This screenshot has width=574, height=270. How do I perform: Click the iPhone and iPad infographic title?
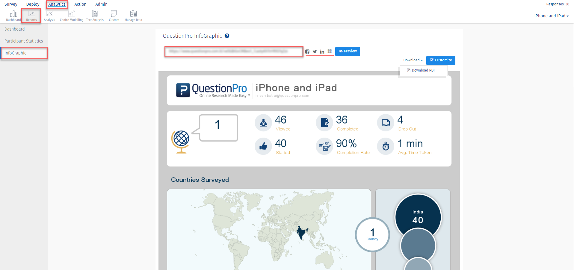pyautogui.click(x=296, y=88)
